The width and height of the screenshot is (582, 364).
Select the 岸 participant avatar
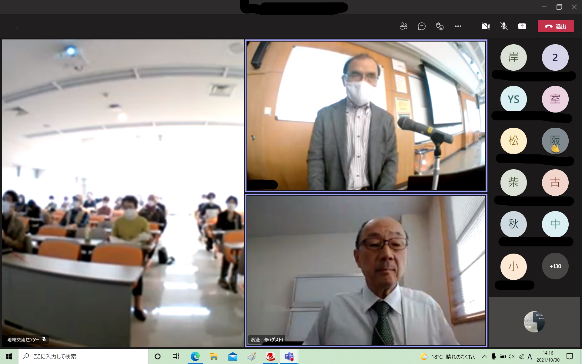[x=513, y=57]
